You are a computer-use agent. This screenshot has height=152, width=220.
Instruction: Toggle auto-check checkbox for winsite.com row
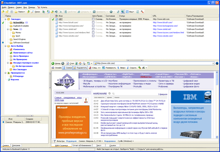pyautogui.click(x=93, y=36)
